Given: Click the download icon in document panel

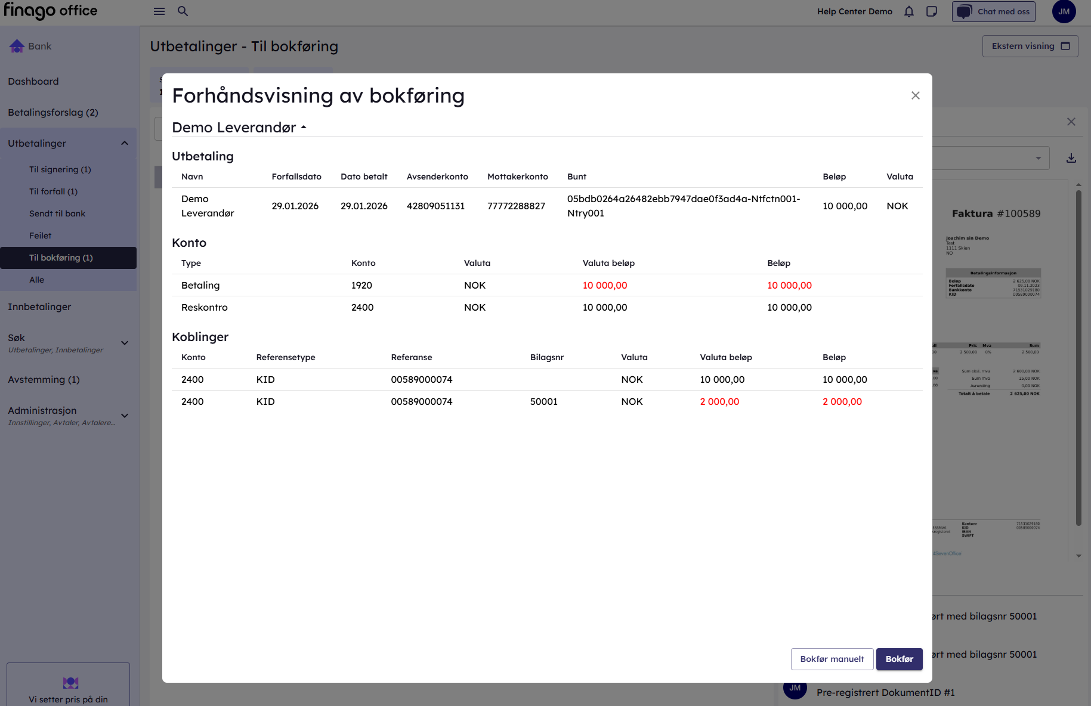Looking at the screenshot, I should (x=1071, y=158).
